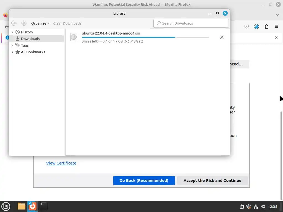
Task: Expand the History tree node
Action: [x=12, y=32]
